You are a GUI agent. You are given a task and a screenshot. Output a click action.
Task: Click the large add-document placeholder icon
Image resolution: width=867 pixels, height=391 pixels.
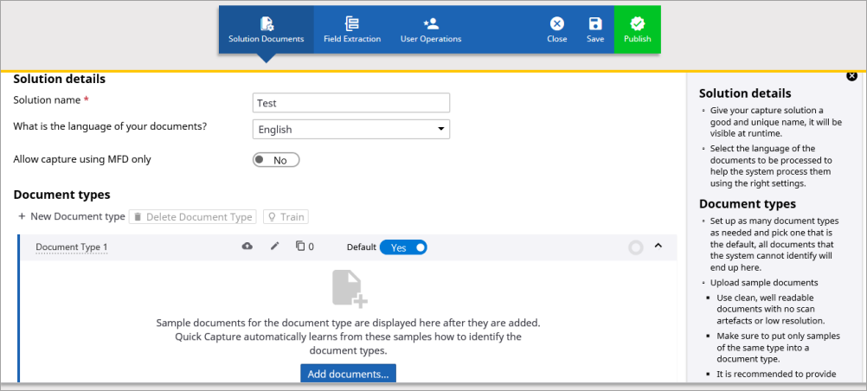(x=350, y=288)
